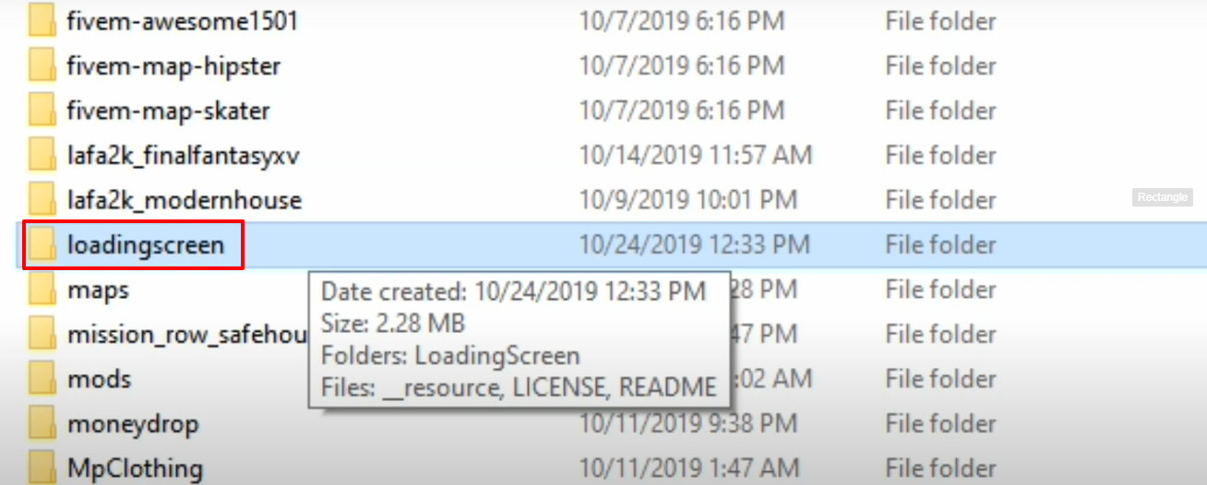The height and width of the screenshot is (485, 1207).
Task: Select the MpClothing folder icon
Action: 42,467
